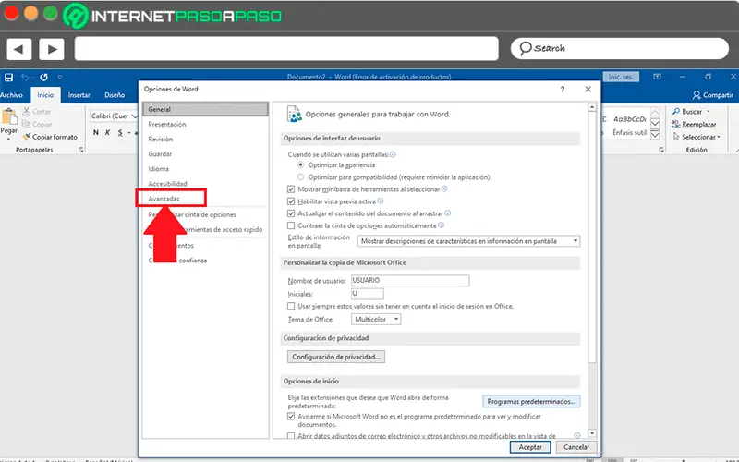739x462 pixels.
Task: Open the Calibri font name dropdown
Action: [x=134, y=116]
